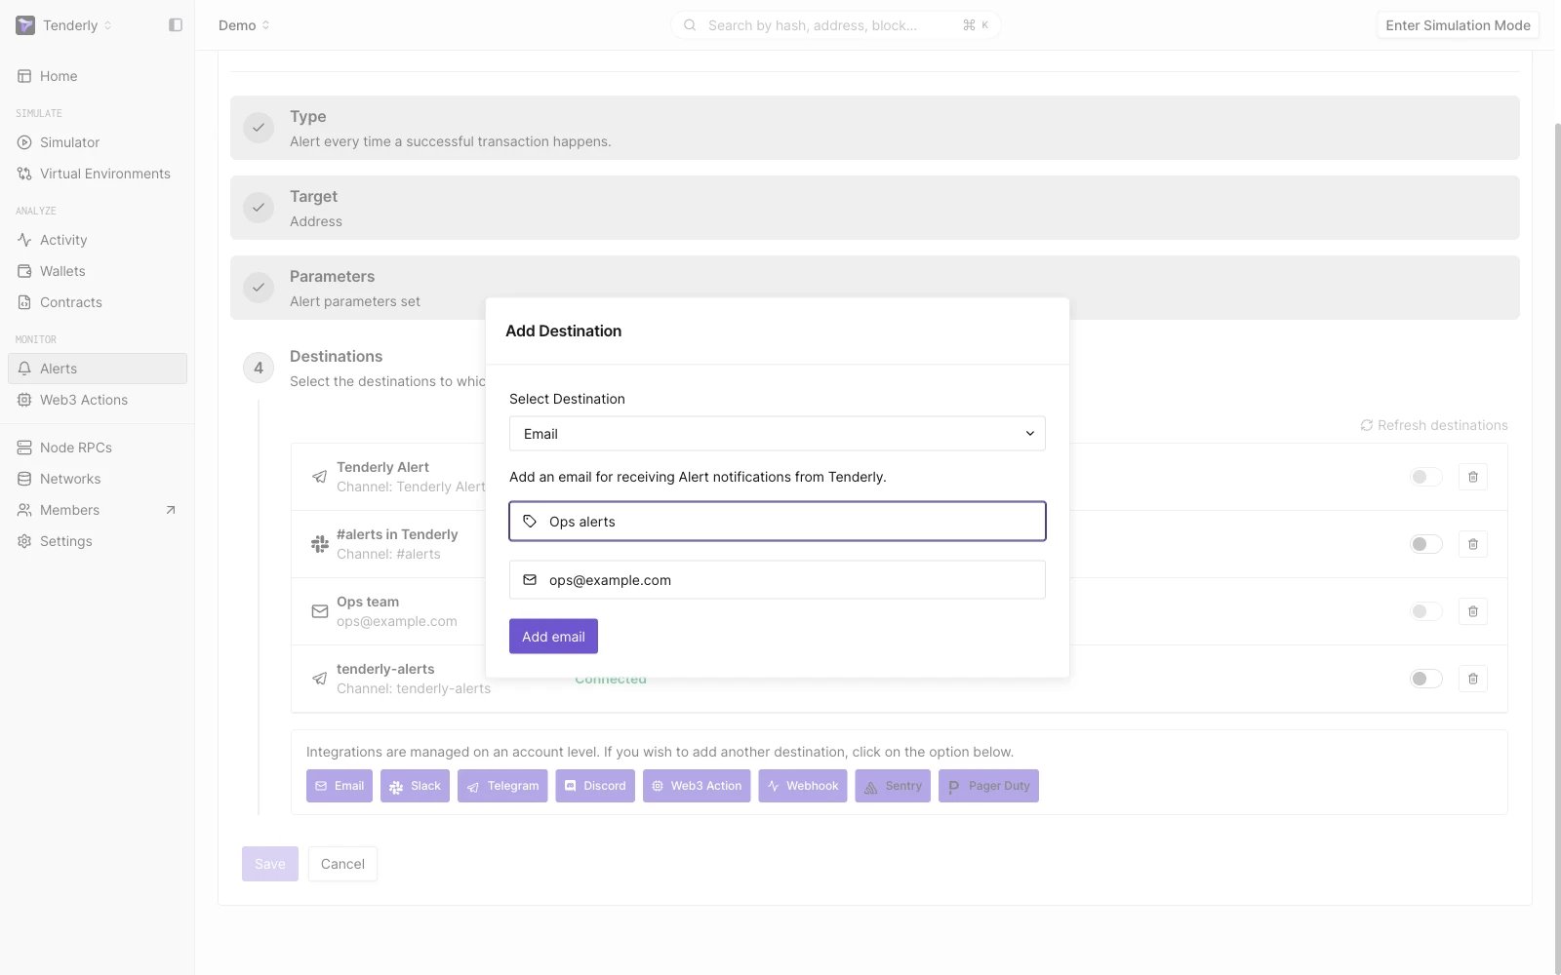Click the external arrow next to Members

(171, 510)
